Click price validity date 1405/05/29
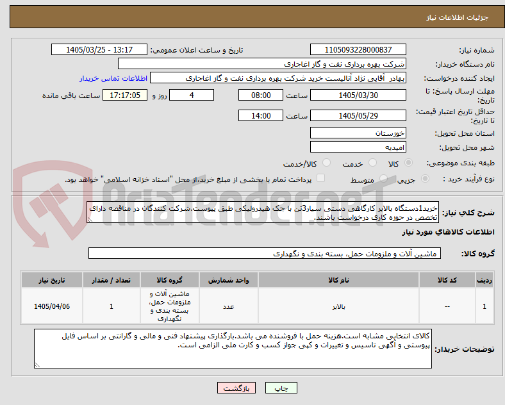505x405 pixels. (x=358, y=115)
